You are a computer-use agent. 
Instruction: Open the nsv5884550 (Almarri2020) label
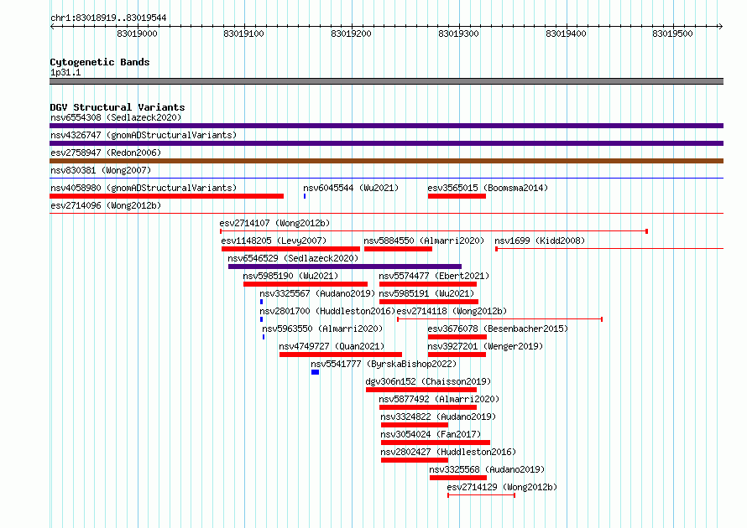coord(424,241)
